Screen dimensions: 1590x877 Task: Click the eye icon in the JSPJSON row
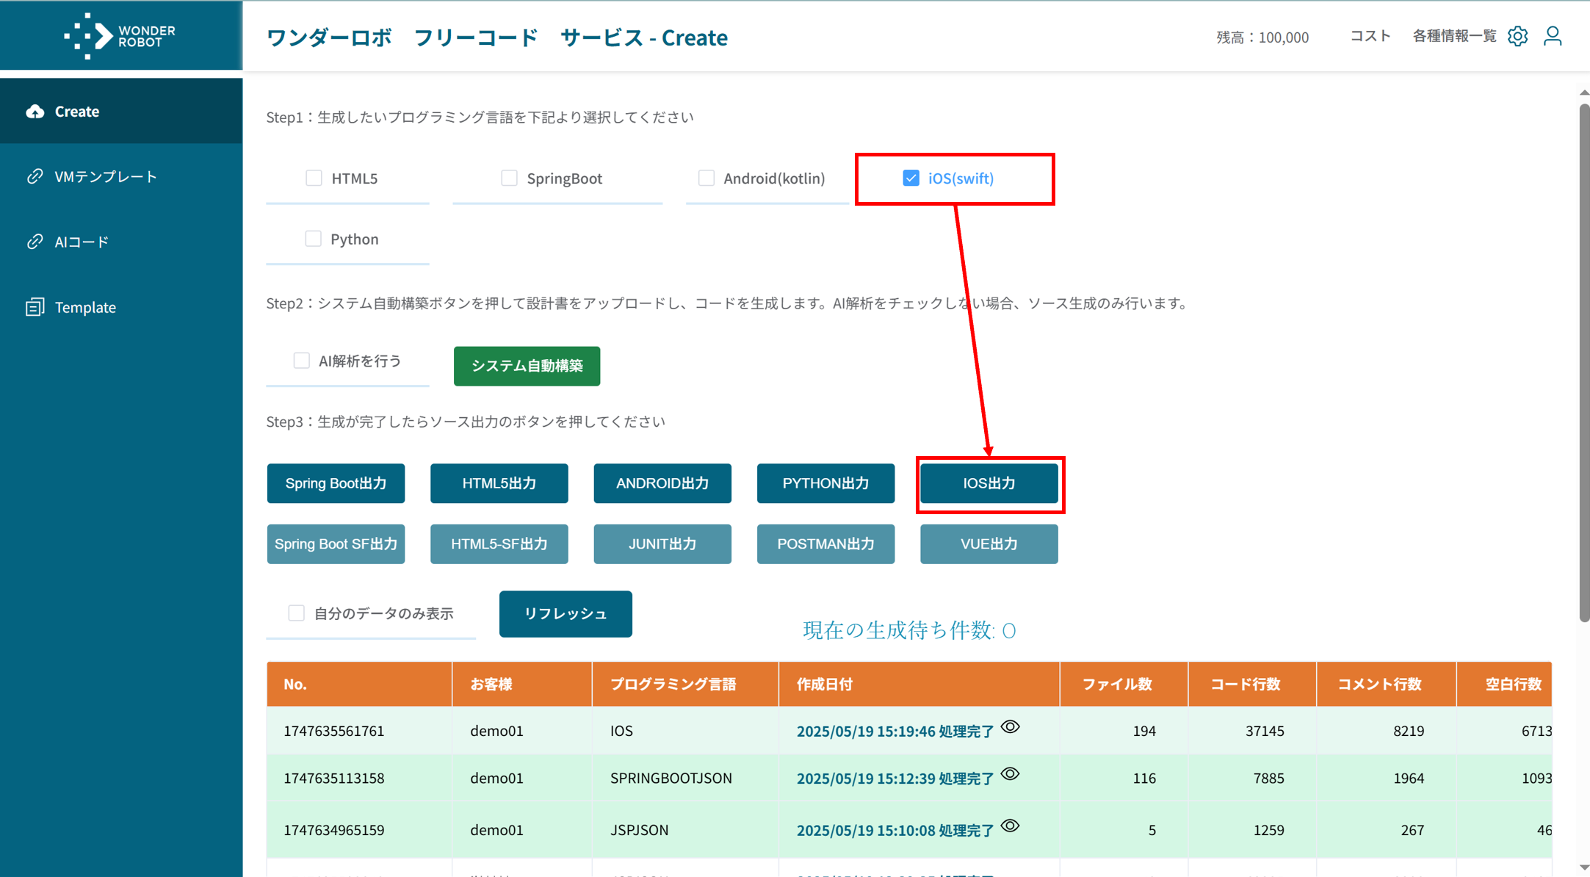[x=1011, y=826]
